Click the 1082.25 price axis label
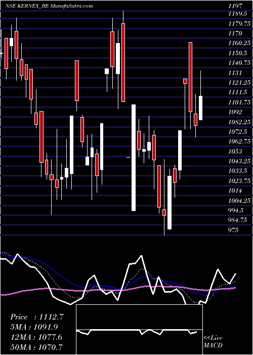Viewport: 253px width, 355px height. click(x=239, y=122)
